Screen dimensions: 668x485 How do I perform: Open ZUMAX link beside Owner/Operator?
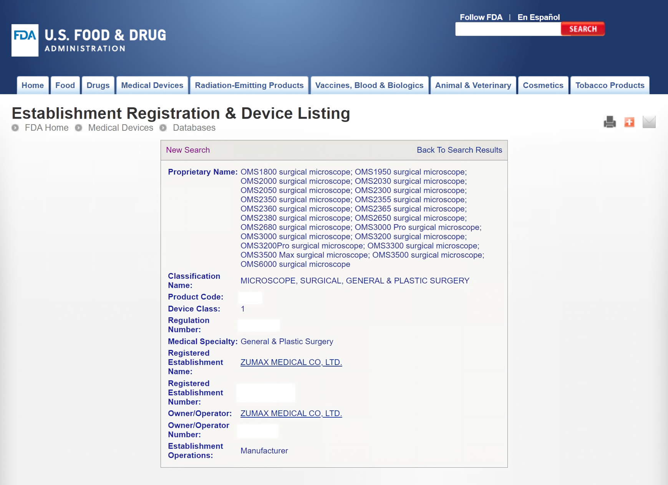coord(291,413)
